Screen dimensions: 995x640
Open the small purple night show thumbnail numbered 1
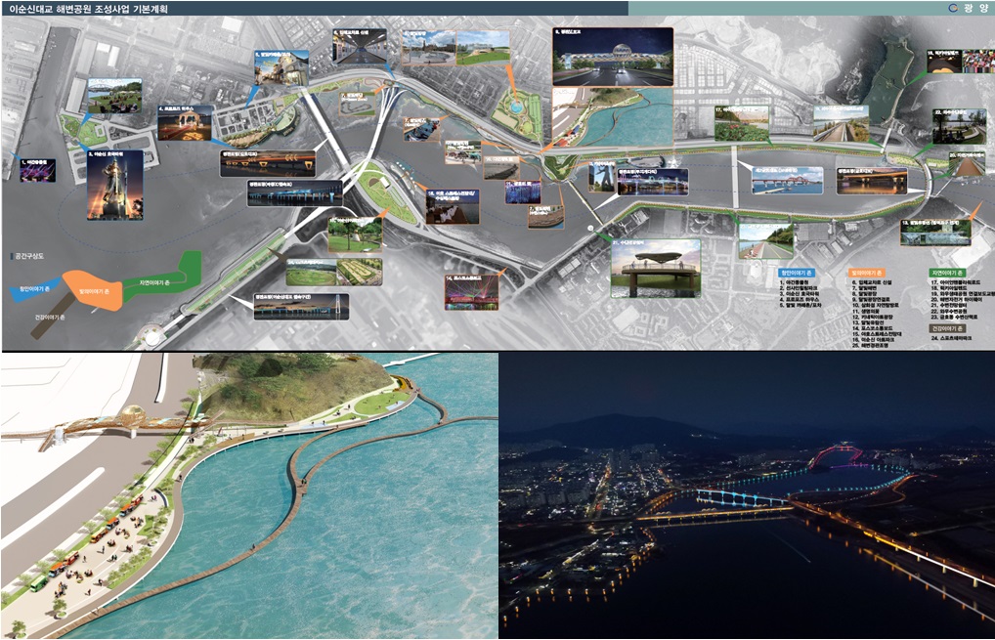(38, 170)
